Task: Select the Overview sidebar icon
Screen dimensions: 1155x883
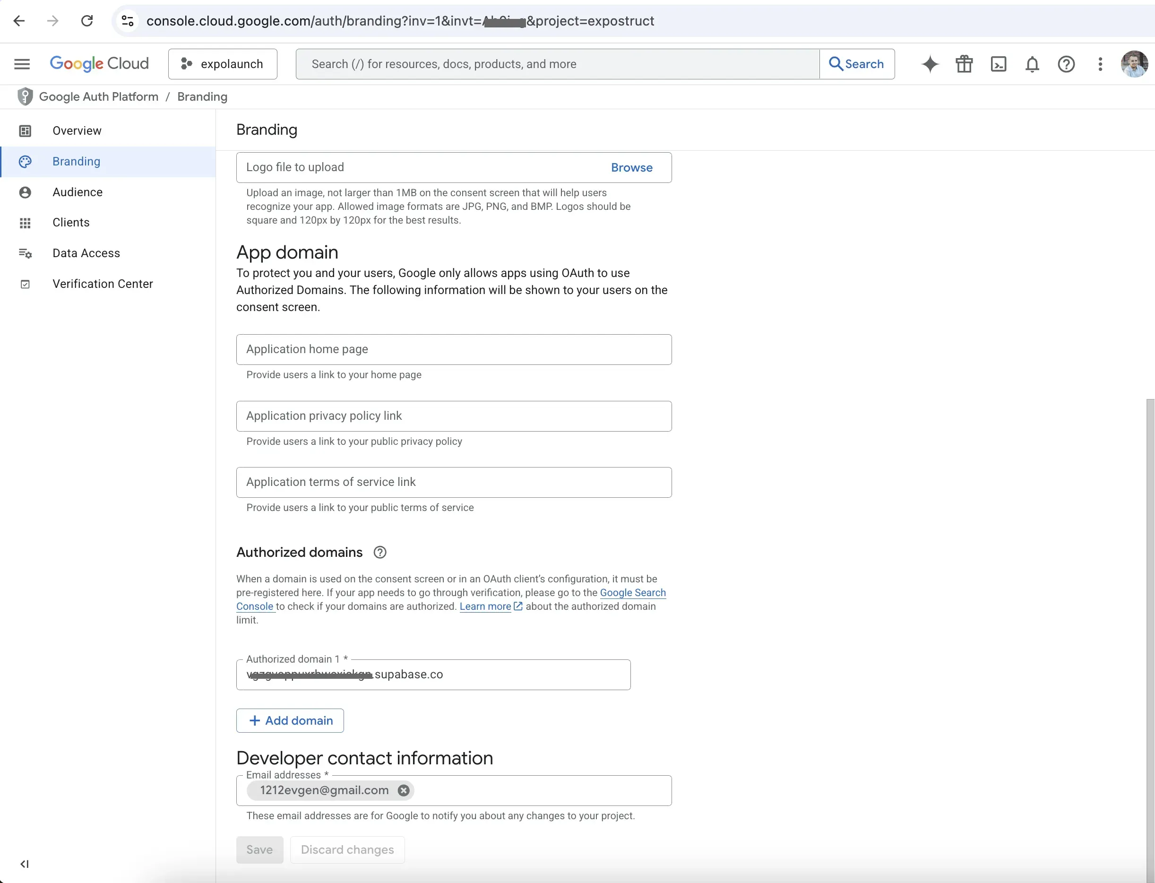Action: point(25,131)
